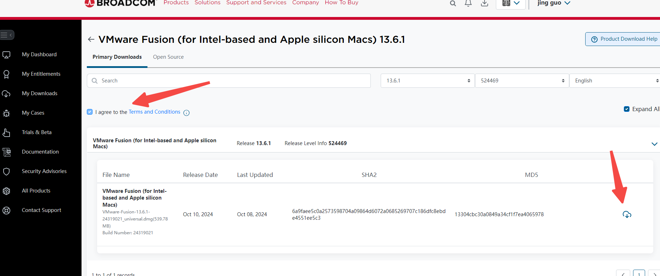Image resolution: width=660 pixels, height=276 pixels.
Task: Click the My Dashboard monitor icon
Action: tap(6, 55)
